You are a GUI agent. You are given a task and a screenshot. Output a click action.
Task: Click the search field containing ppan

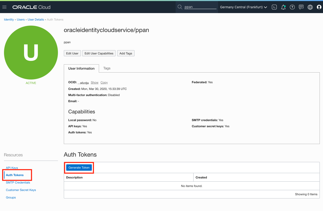point(200,7)
